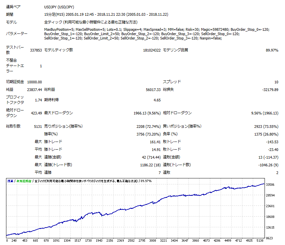Screen dimensions: 285x245
Task: Click the gross loss value -32179.89
Action: pos(270,90)
